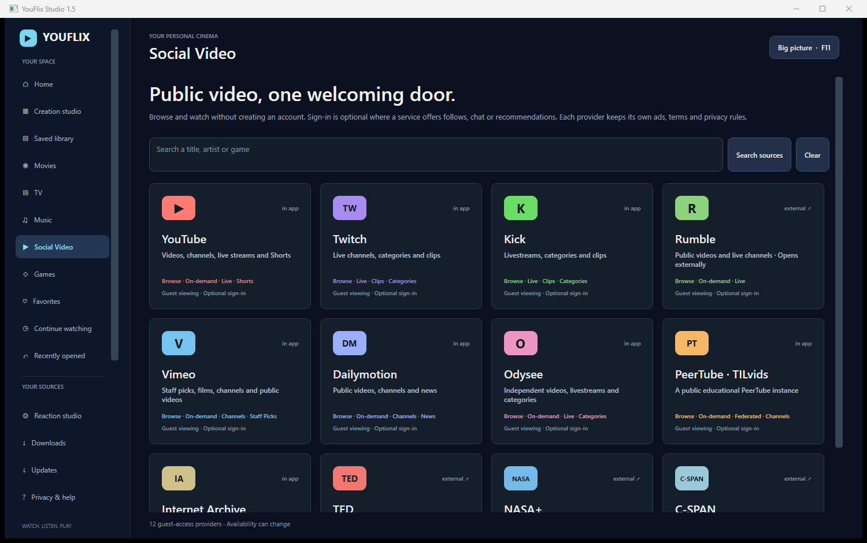Click the PeerTube PT icon
Viewport: 867px width, 543px height.
[x=692, y=343]
